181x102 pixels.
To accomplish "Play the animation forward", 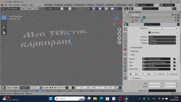I will pos(53,88).
